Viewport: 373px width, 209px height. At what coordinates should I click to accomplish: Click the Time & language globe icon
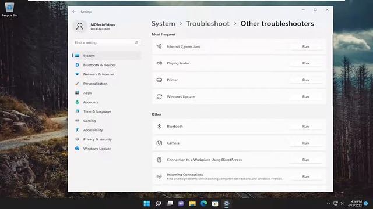coord(78,111)
